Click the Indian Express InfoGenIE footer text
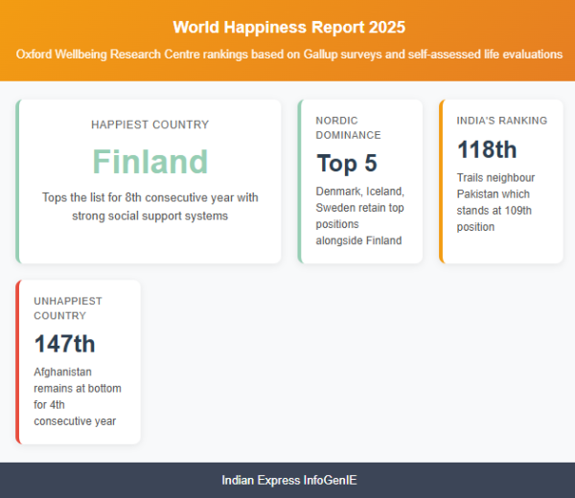The height and width of the screenshot is (498, 575). [x=288, y=480]
